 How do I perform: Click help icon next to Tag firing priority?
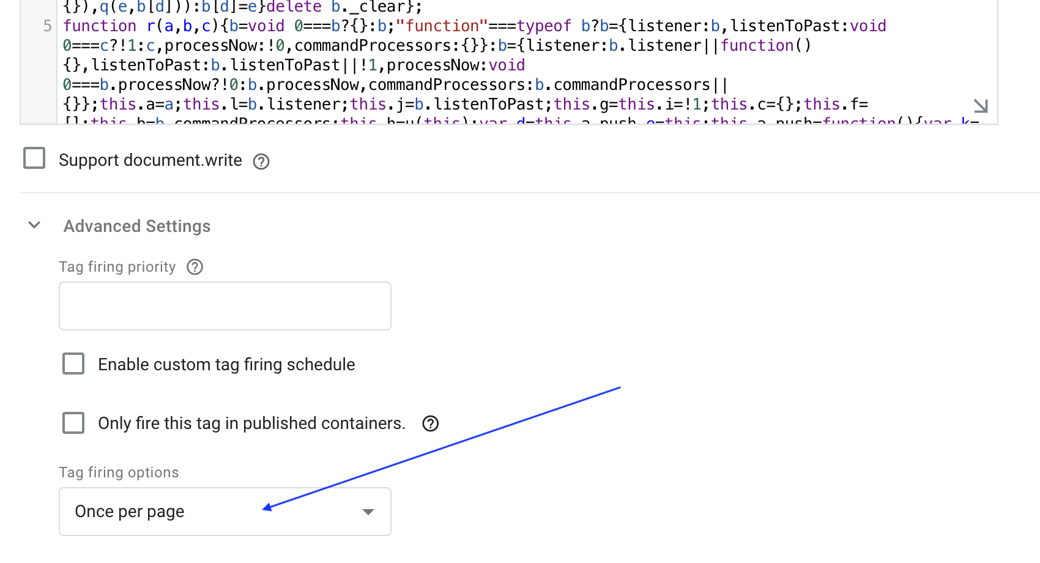(x=195, y=267)
